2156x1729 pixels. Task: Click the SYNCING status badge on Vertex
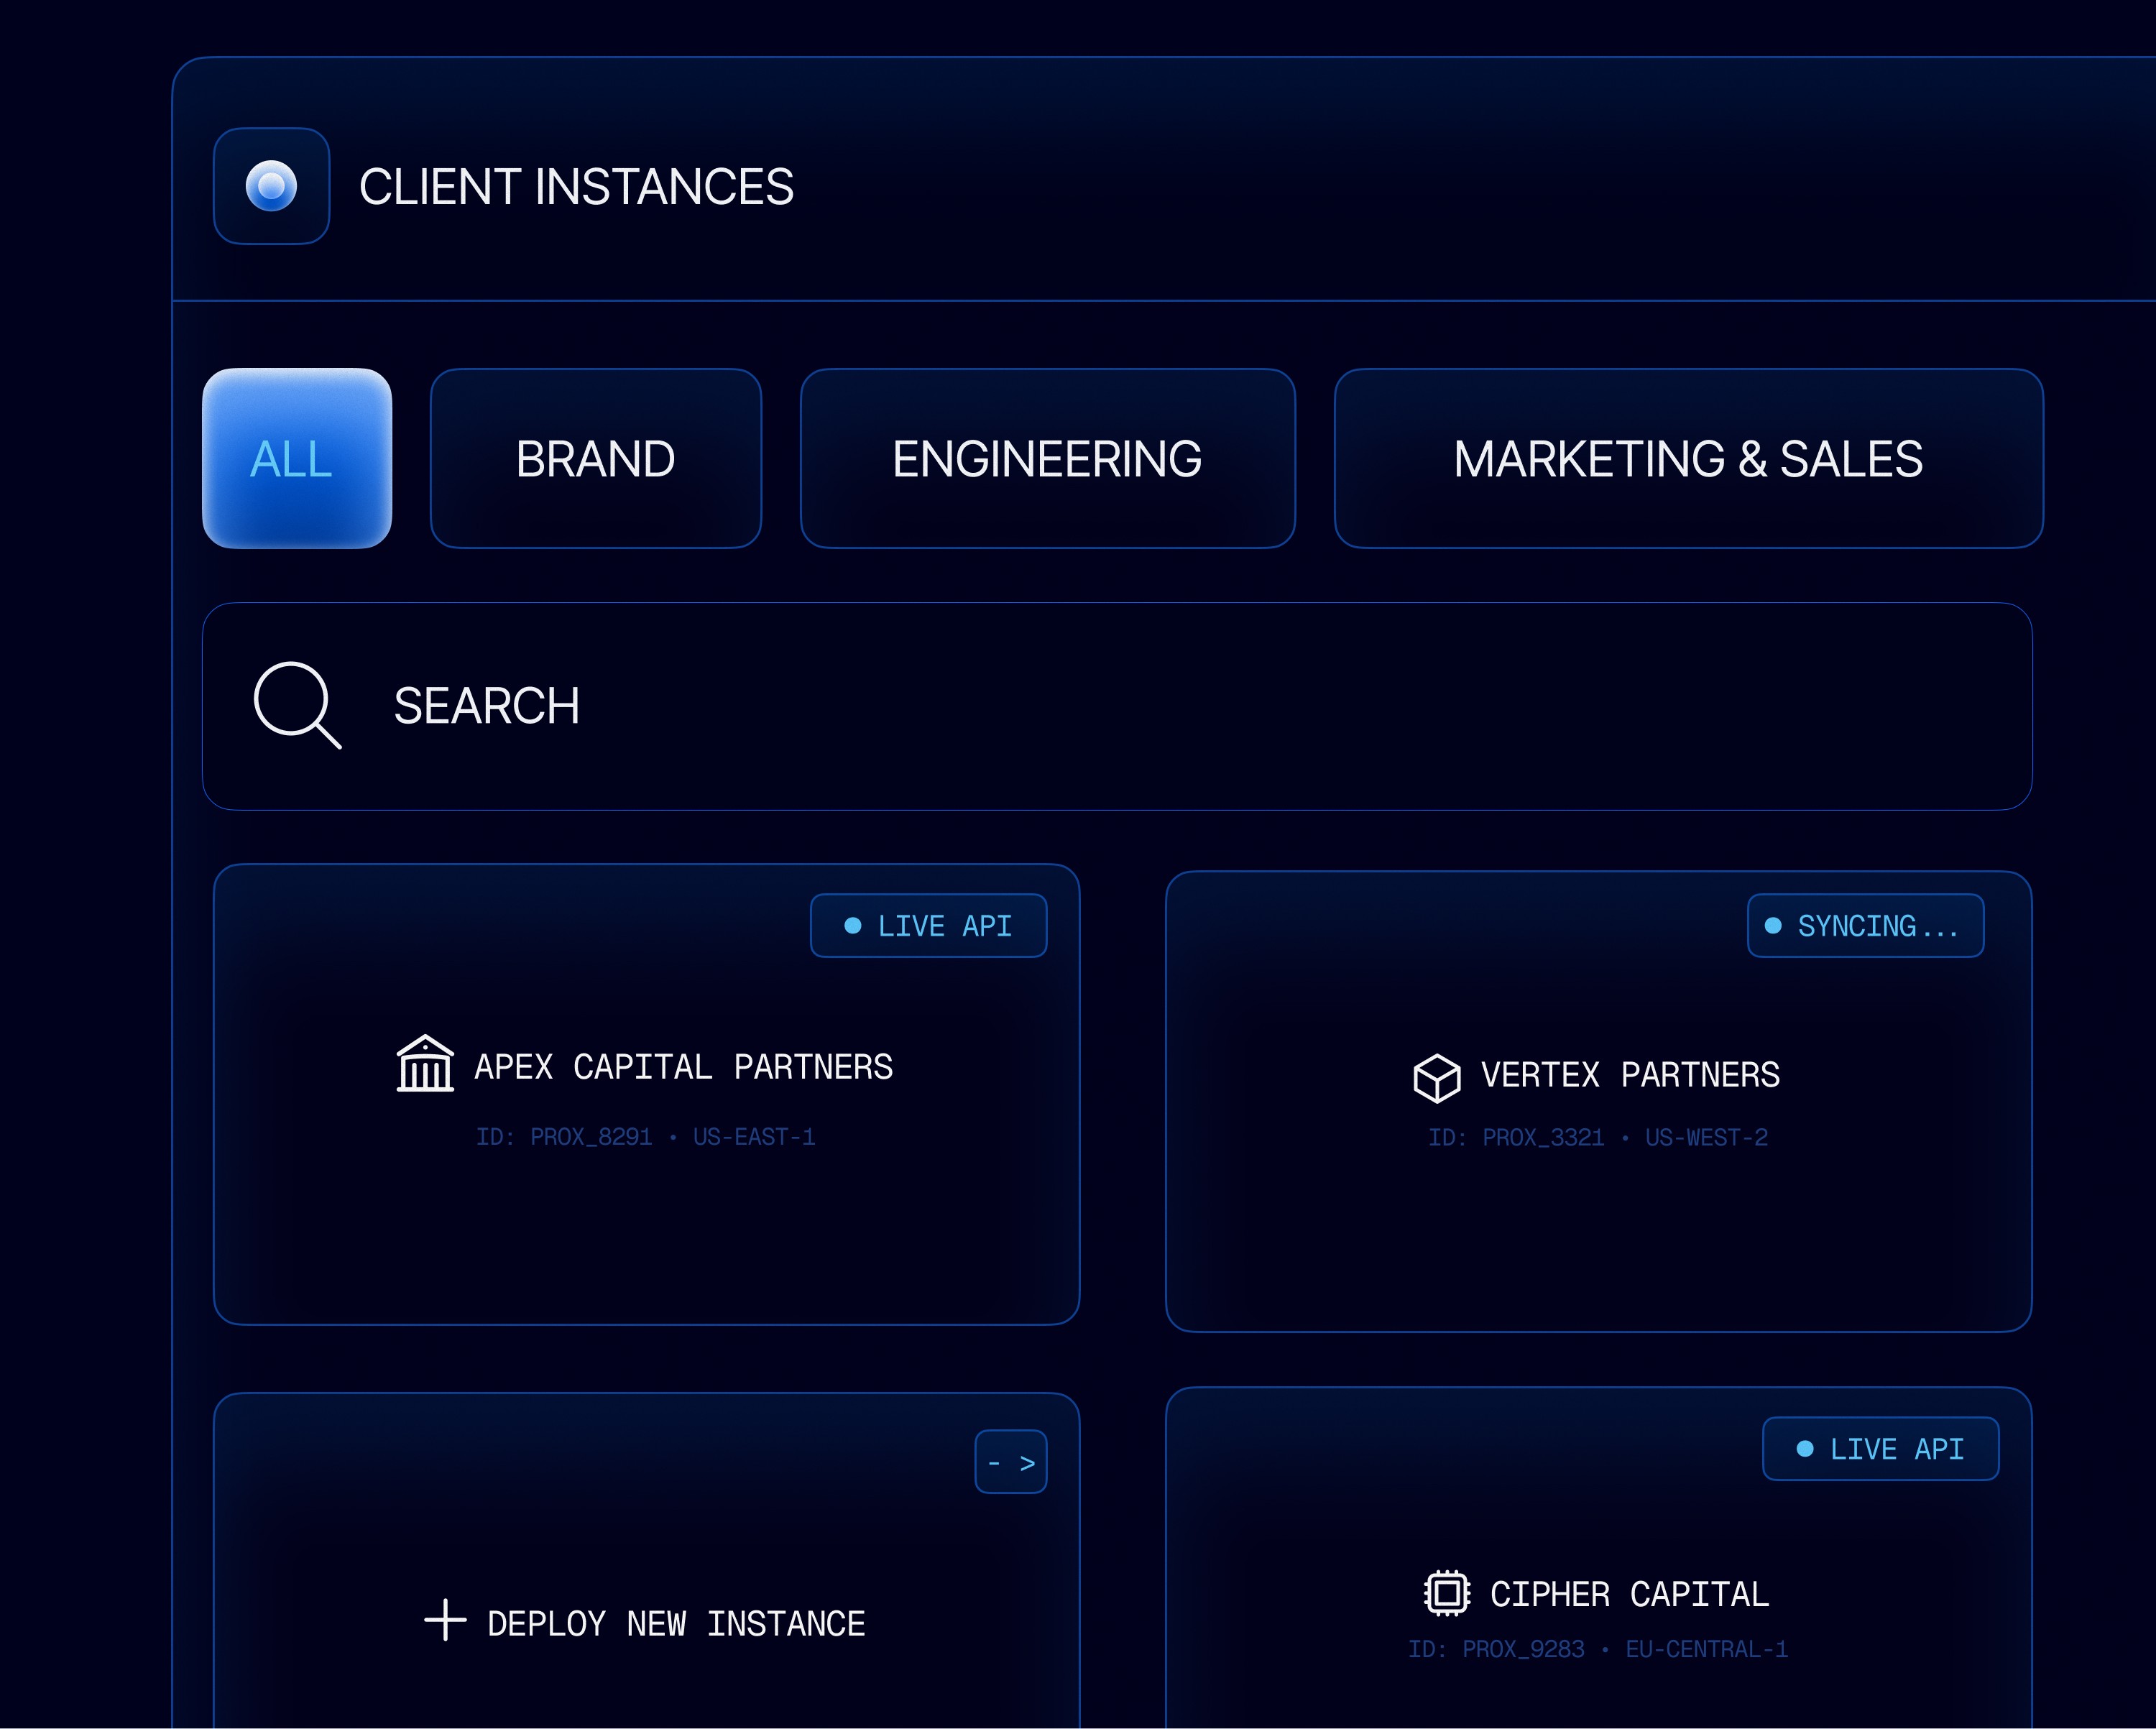(x=1865, y=926)
